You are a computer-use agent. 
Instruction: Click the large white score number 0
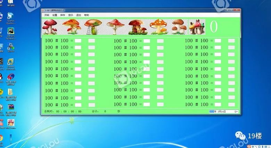click(x=214, y=27)
